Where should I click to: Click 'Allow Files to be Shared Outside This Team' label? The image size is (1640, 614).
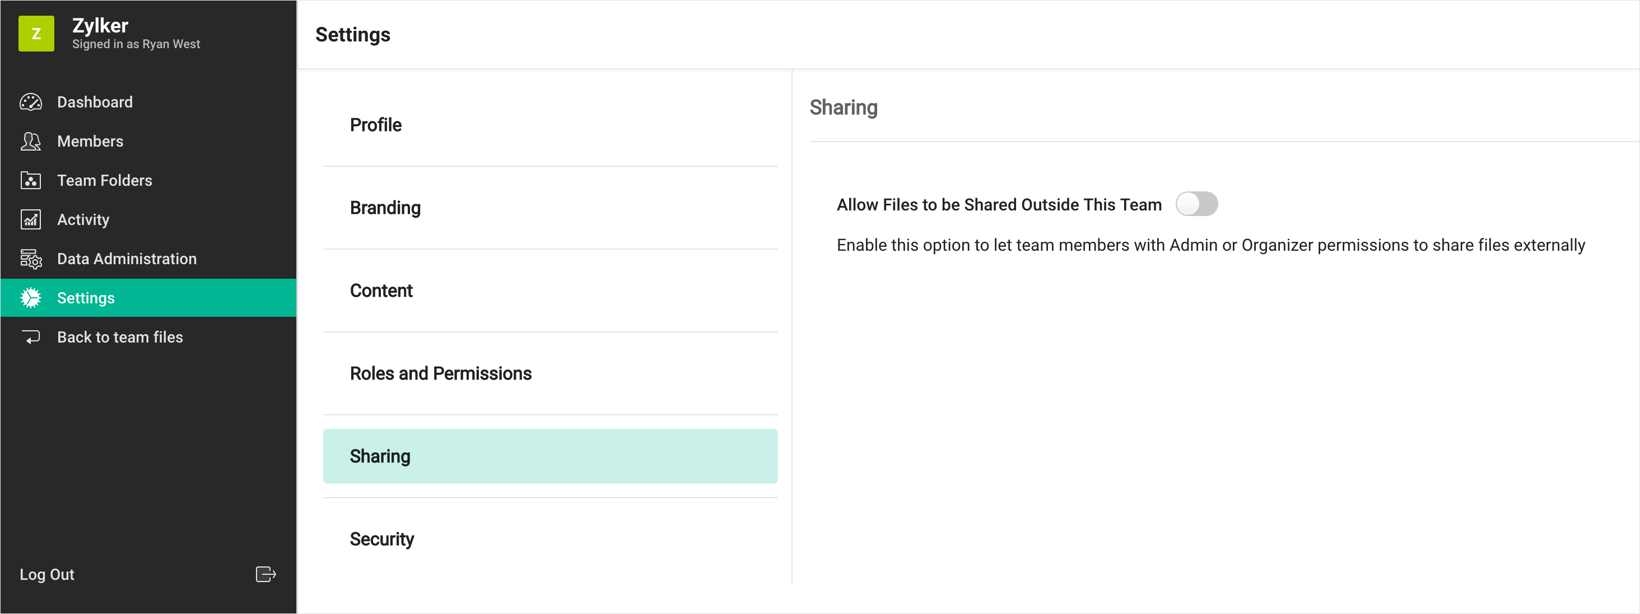point(999,205)
